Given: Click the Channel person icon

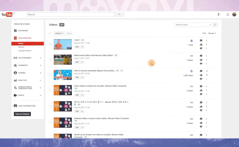Looking at the screenshot, I should pyautogui.click(x=15, y=73).
